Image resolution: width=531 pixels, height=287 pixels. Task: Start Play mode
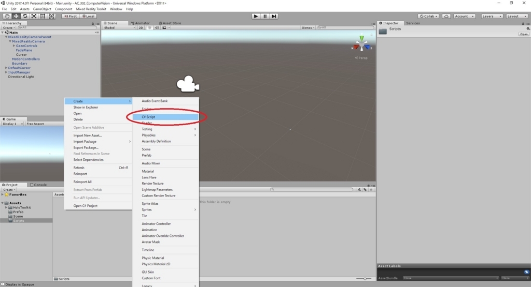click(256, 16)
